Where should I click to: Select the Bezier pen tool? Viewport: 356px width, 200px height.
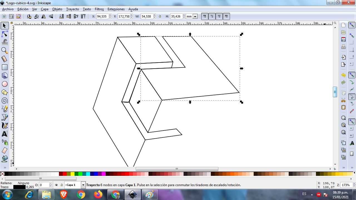point(4,117)
